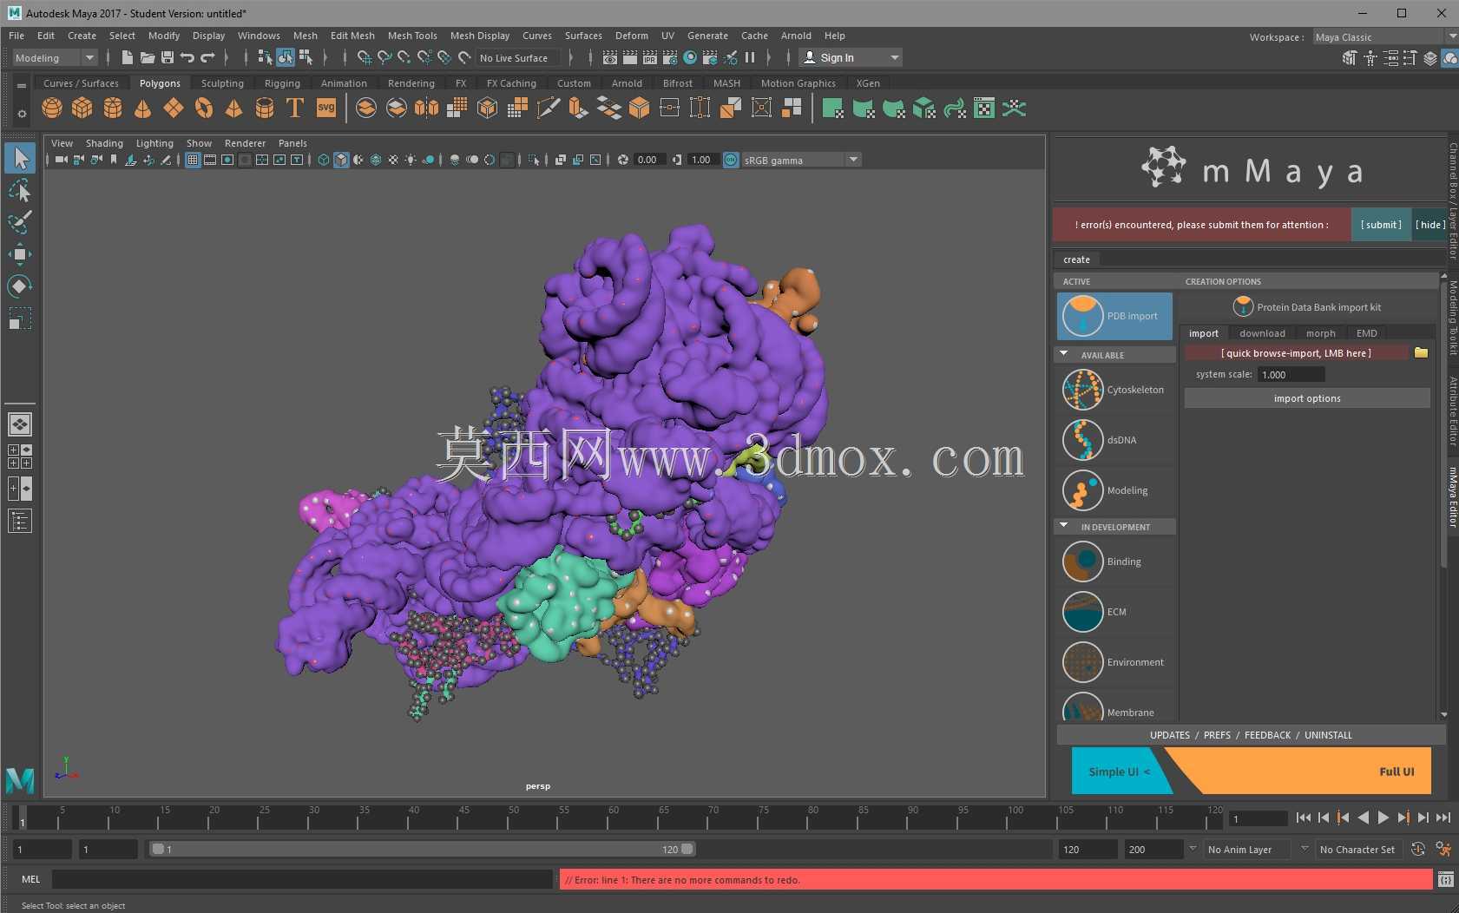Open the sRGB gamma view transform dropdown
The height and width of the screenshot is (913, 1459).
(801, 160)
